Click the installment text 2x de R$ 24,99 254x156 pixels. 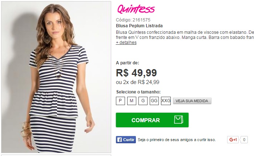tap(141, 82)
